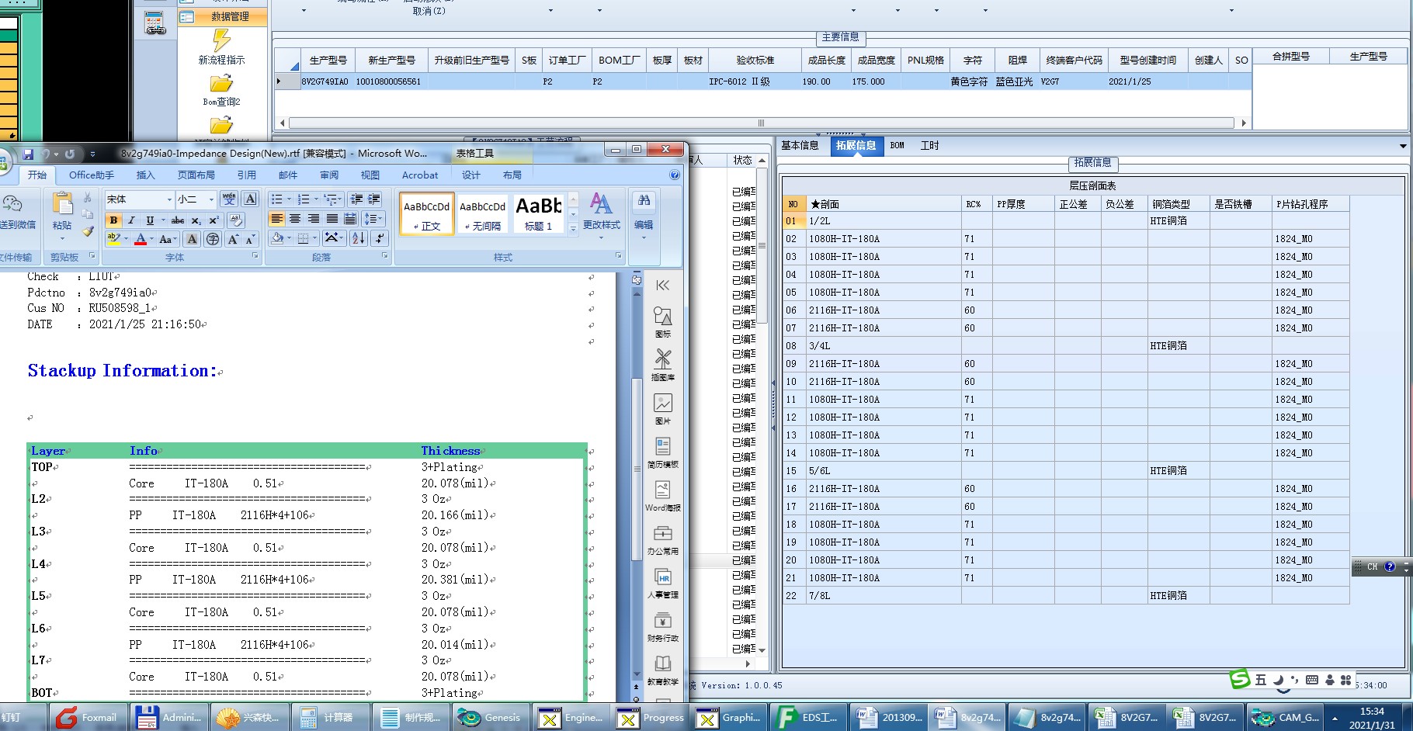Expand the bullet list style dropdown
1413x731 pixels.
click(289, 199)
